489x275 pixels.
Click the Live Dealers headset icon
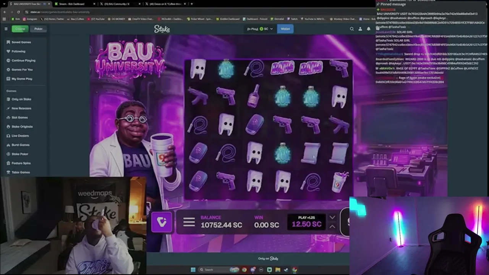(x=8, y=136)
